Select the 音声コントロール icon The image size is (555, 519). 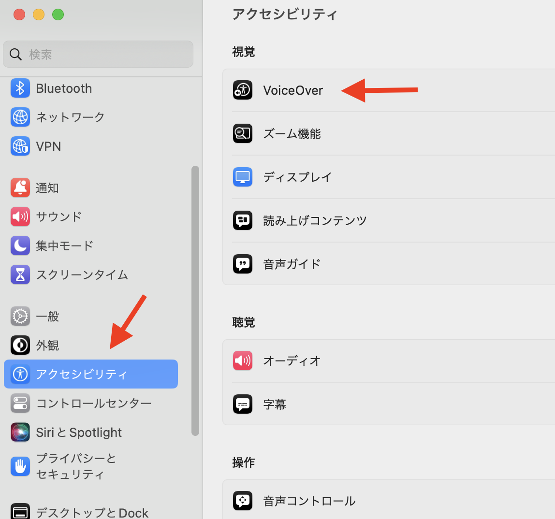tap(243, 501)
